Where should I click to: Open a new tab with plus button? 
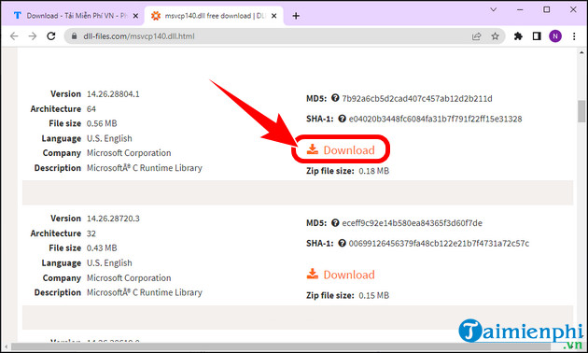pos(296,16)
